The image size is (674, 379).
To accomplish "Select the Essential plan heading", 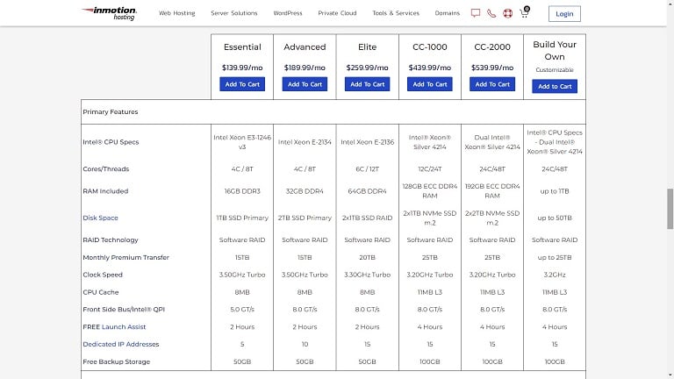I will pos(242,47).
